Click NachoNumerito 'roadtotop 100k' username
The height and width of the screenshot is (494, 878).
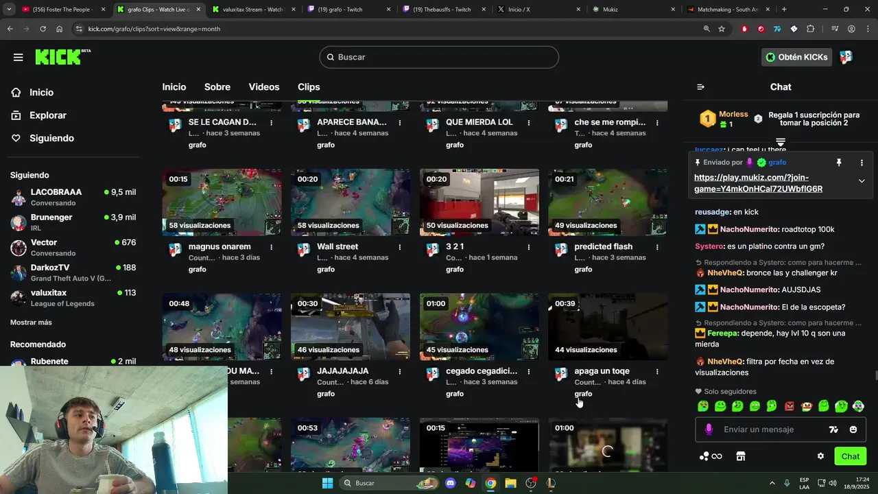click(x=749, y=230)
